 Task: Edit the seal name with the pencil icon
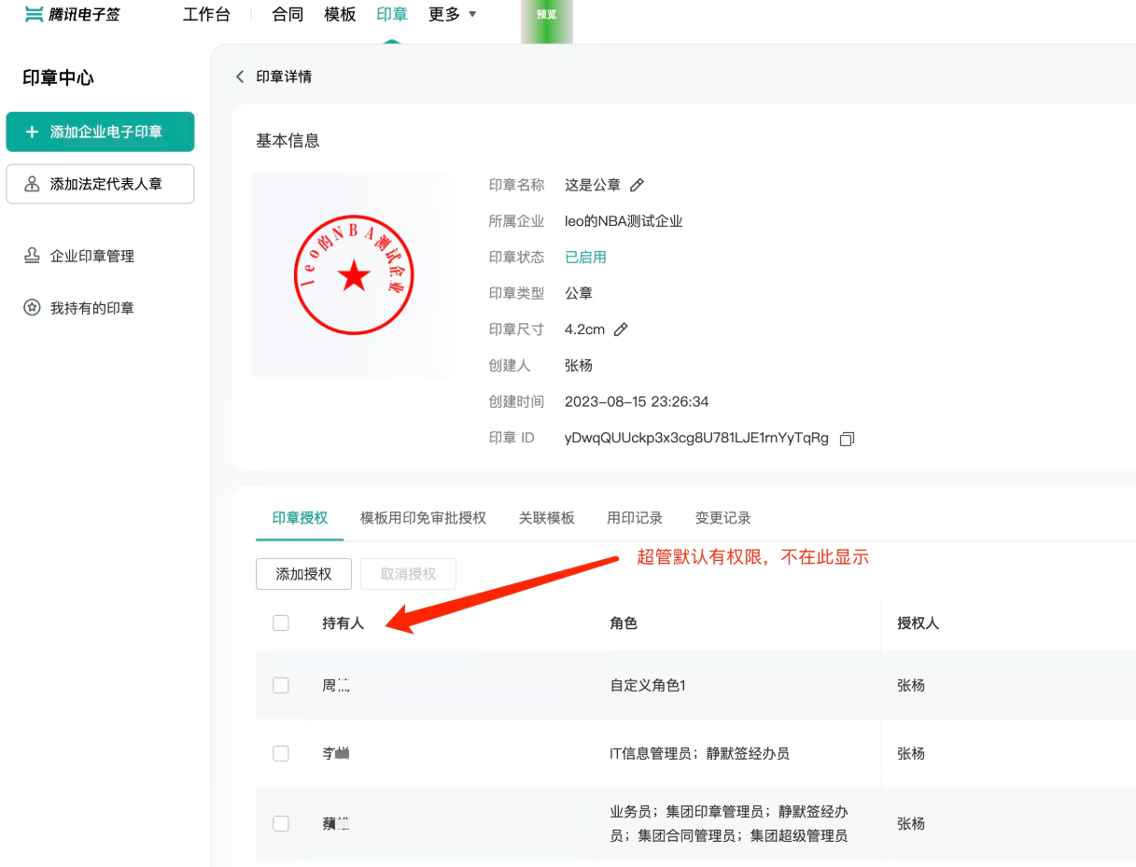[x=636, y=184]
